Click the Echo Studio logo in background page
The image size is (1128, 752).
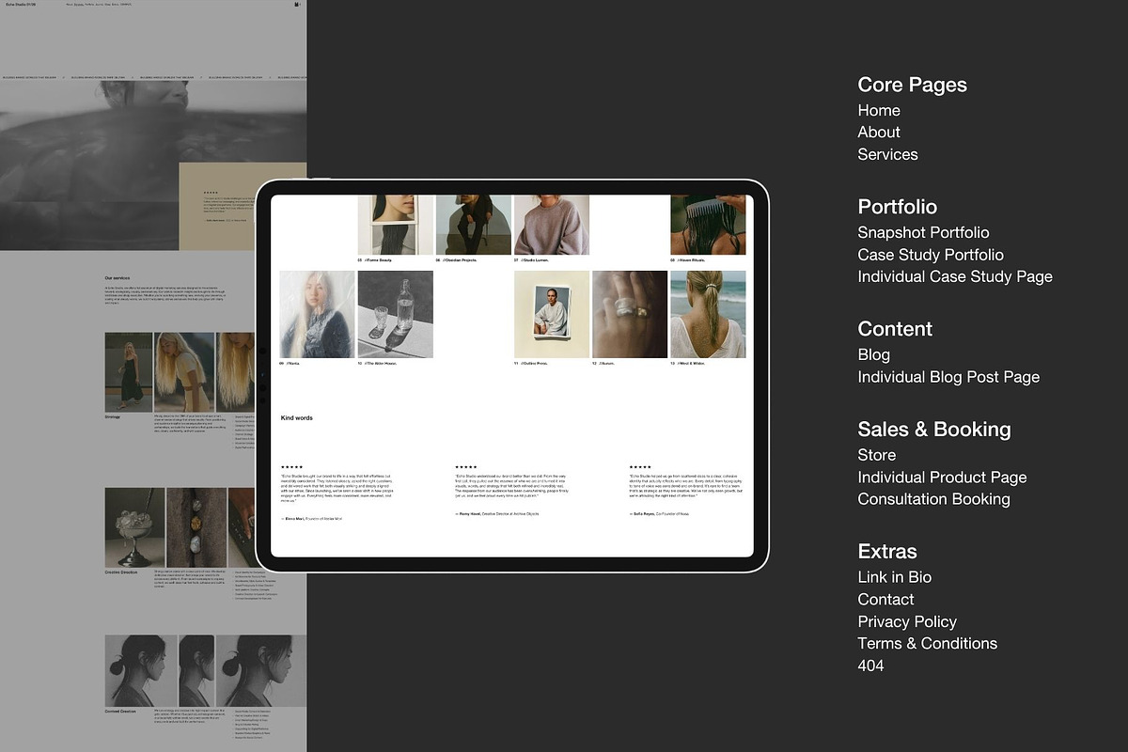21,5
